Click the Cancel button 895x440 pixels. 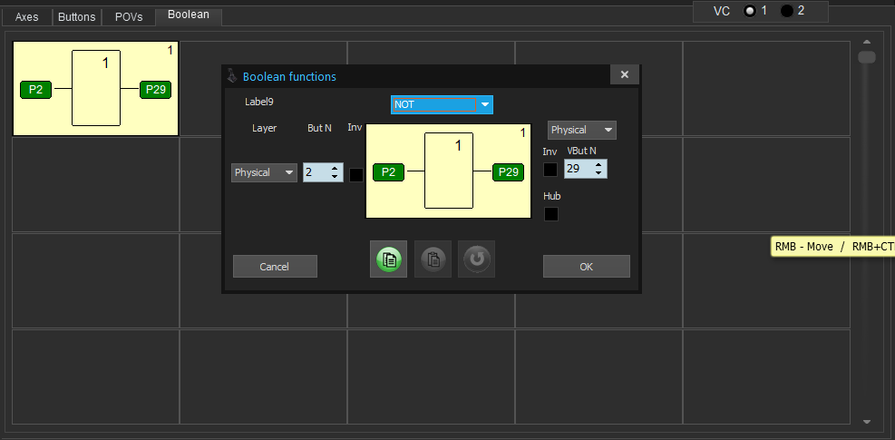[275, 267]
